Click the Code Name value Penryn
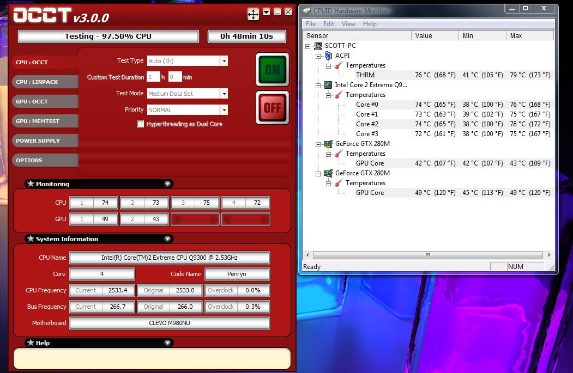573x373 pixels. pos(237,274)
